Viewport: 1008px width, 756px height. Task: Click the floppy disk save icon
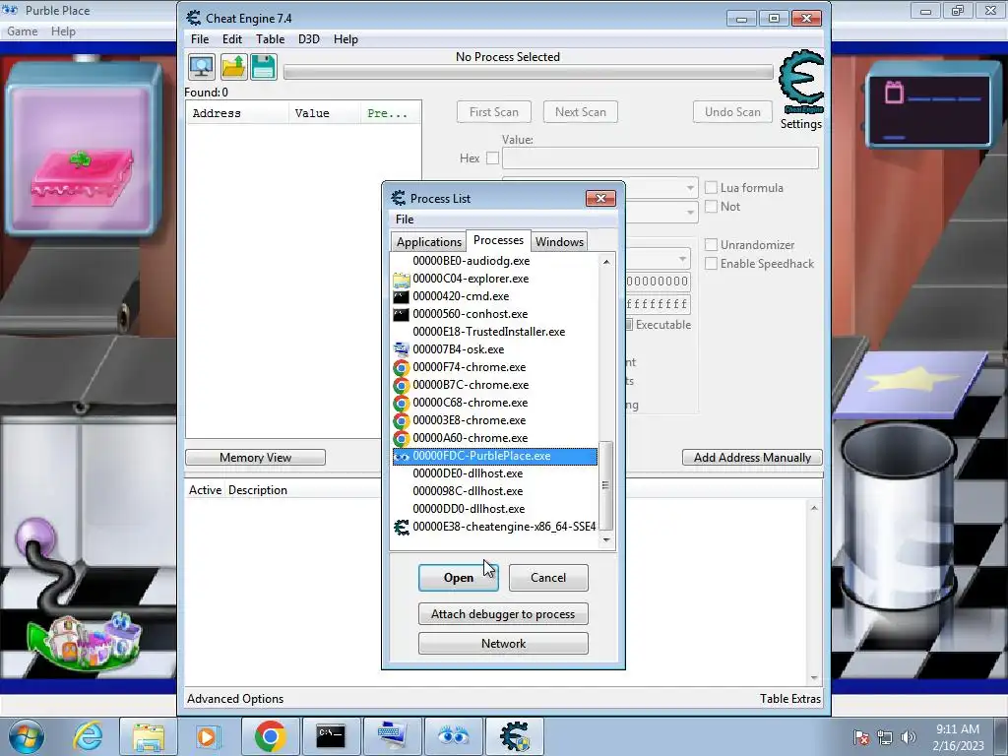click(264, 68)
